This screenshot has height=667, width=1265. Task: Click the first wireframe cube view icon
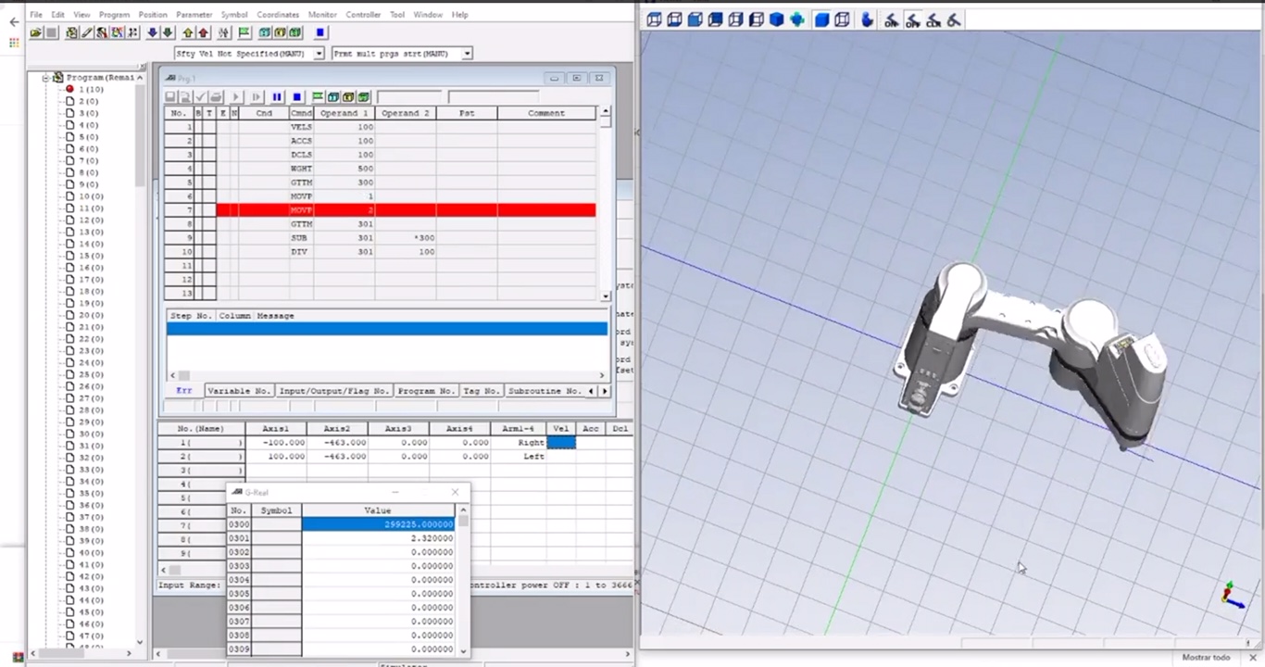654,19
